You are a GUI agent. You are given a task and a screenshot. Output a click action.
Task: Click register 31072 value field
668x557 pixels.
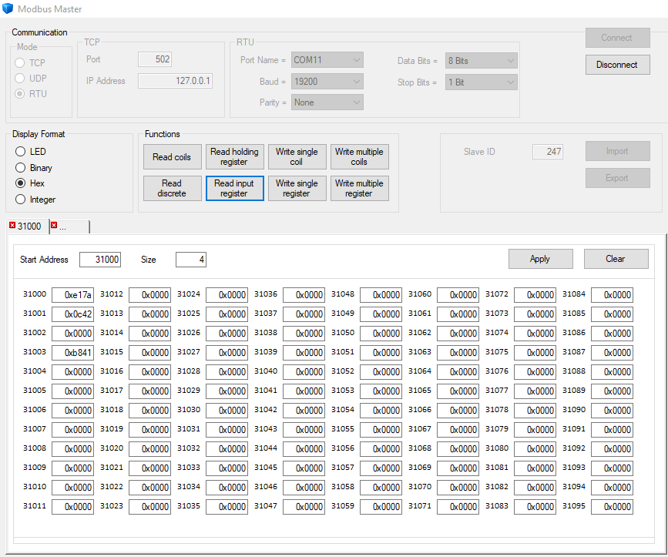[x=535, y=295]
